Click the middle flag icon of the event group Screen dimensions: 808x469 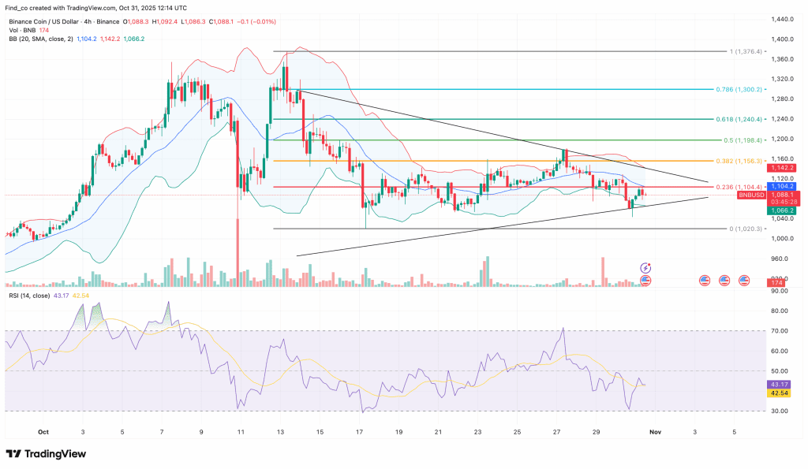(725, 281)
